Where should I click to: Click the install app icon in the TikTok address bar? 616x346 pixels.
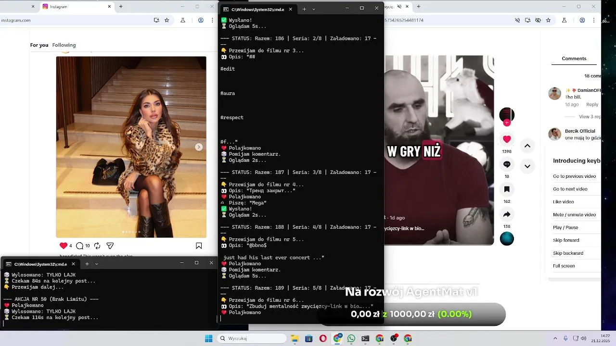click(x=528, y=20)
